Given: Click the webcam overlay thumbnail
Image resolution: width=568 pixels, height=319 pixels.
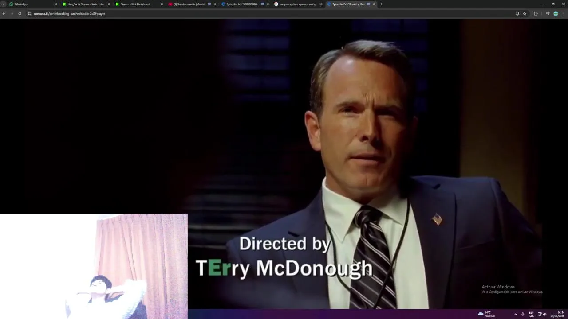Looking at the screenshot, I should click(x=94, y=266).
